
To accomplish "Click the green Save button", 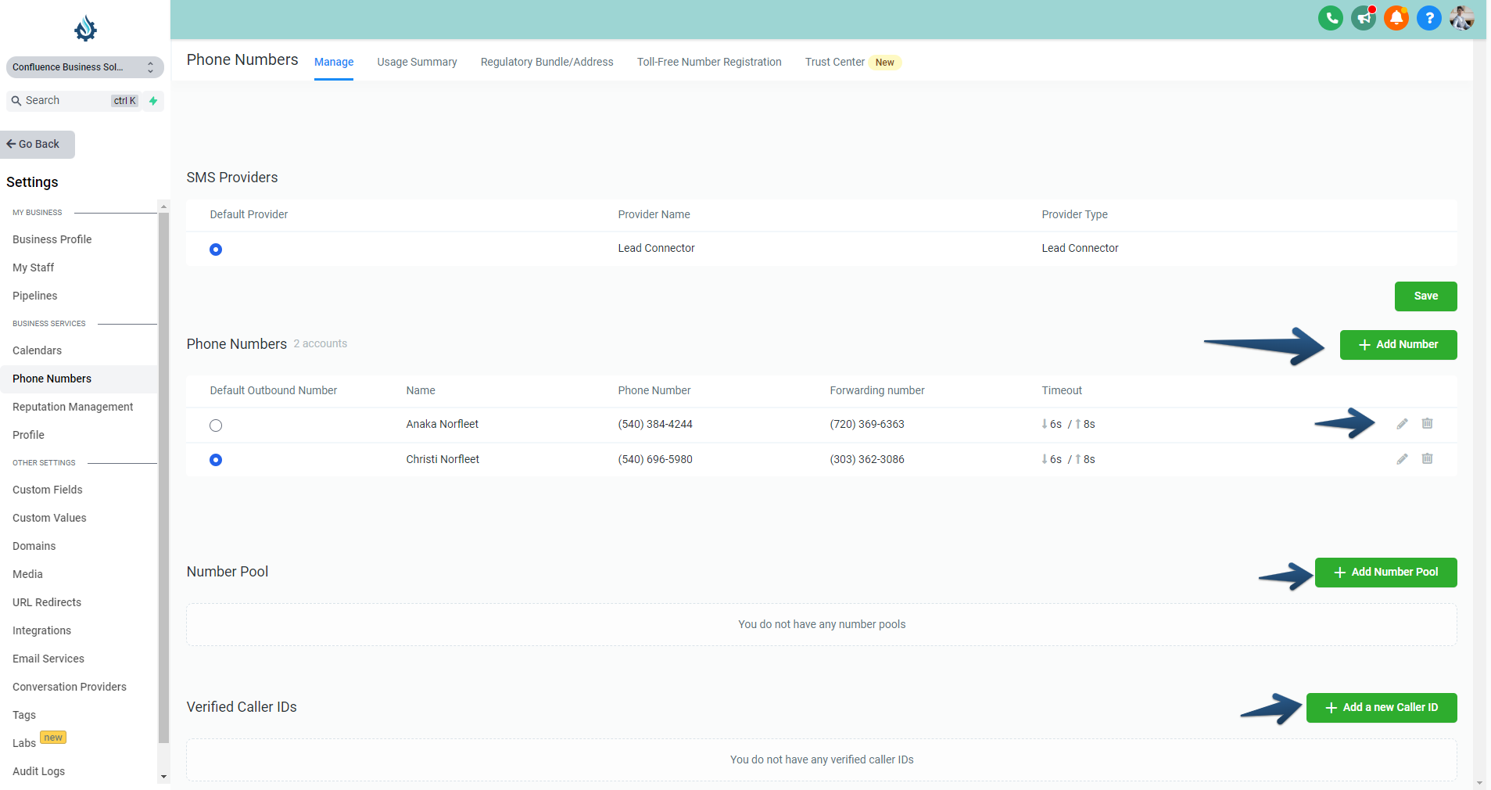I will [1425, 296].
